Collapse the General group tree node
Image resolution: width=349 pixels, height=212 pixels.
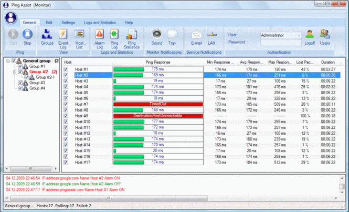[8, 60]
